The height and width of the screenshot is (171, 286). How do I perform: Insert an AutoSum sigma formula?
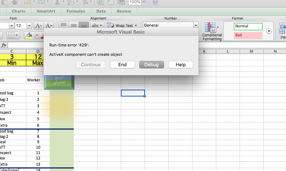tap(57, 2)
